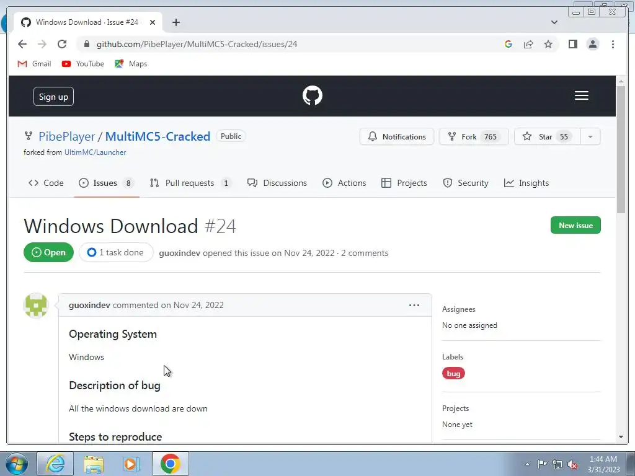Close the Windows Download Issue #24 tab
Viewport: 635px width, 476px height.
click(x=153, y=22)
